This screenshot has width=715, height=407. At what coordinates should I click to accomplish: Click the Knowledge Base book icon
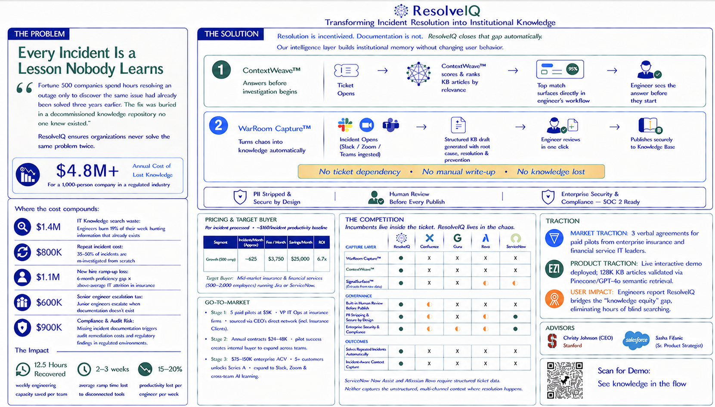coord(650,125)
